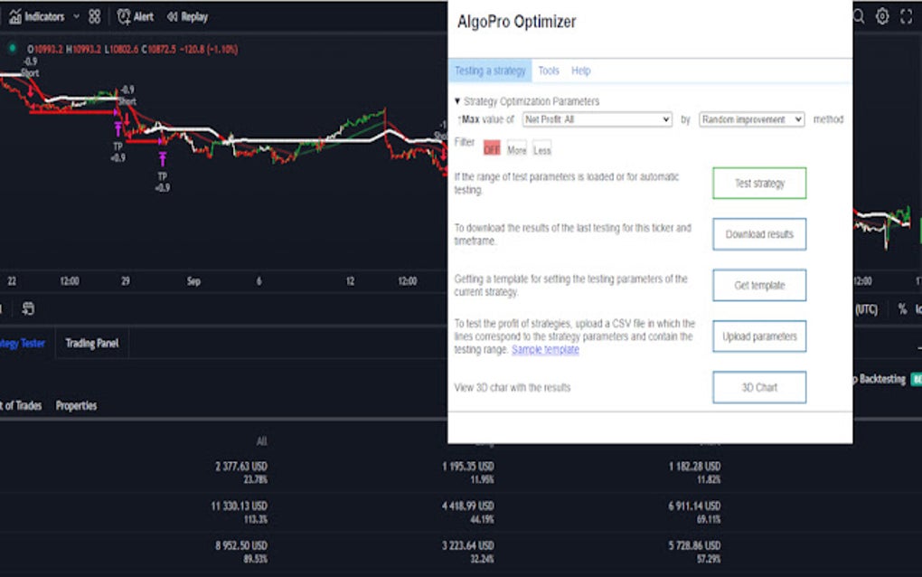
Task: Collapse Strategy Optimization Parameters section
Action: pos(457,101)
